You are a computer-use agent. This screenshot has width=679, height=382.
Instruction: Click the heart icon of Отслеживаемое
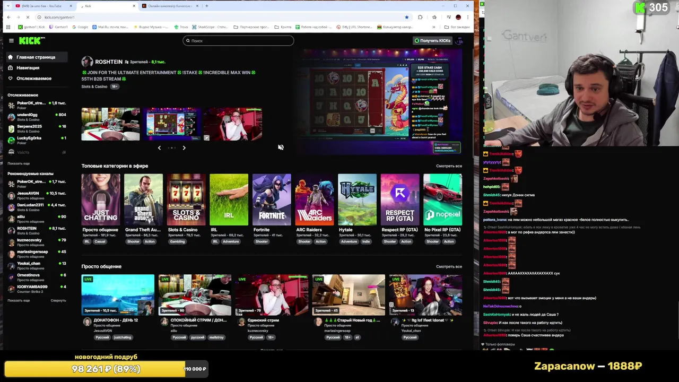pyautogui.click(x=10, y=79)
